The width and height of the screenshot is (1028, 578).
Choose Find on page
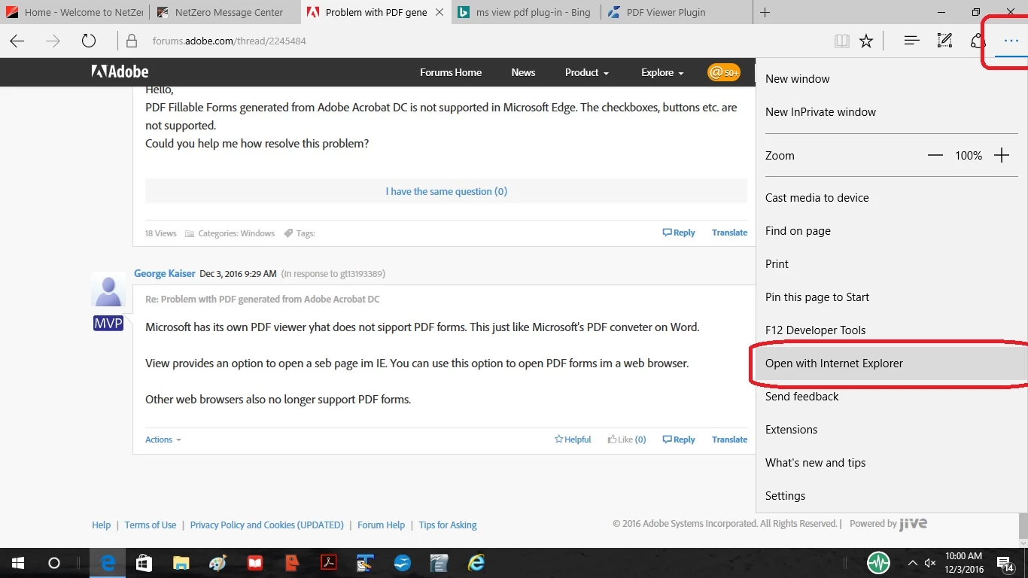point(891,231)
